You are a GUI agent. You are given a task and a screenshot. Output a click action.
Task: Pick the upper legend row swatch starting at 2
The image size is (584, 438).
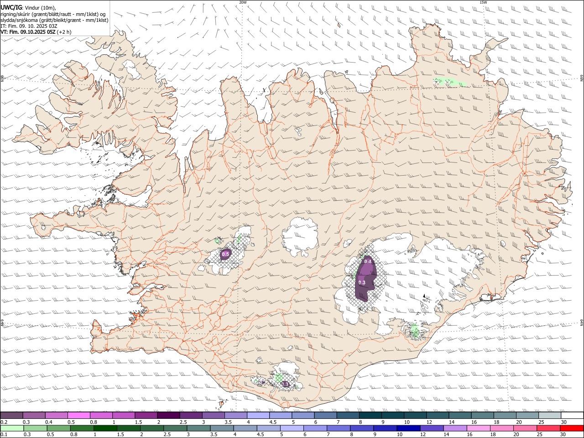pos(168,415)
